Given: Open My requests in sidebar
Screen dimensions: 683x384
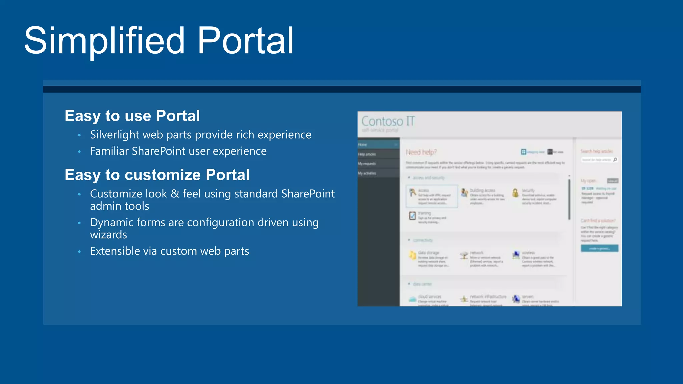Looking at the screenshot, I should point(367,164).
